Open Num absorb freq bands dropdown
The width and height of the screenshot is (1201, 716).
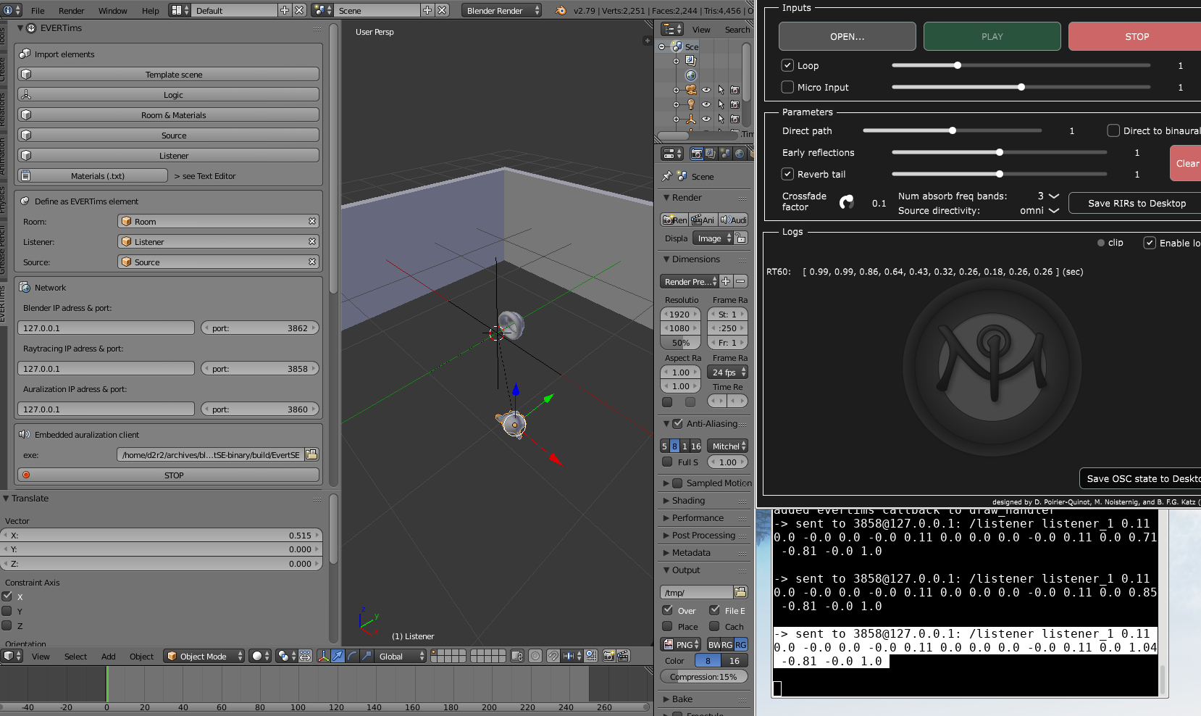[1048, 196]
